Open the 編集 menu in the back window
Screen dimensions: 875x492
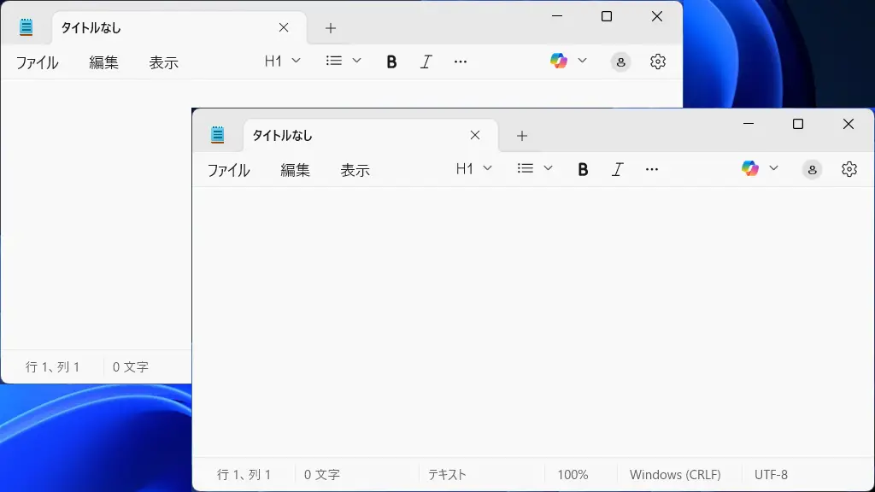[x=103, y=62]
